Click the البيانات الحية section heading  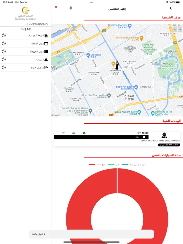tap(172, 121)
